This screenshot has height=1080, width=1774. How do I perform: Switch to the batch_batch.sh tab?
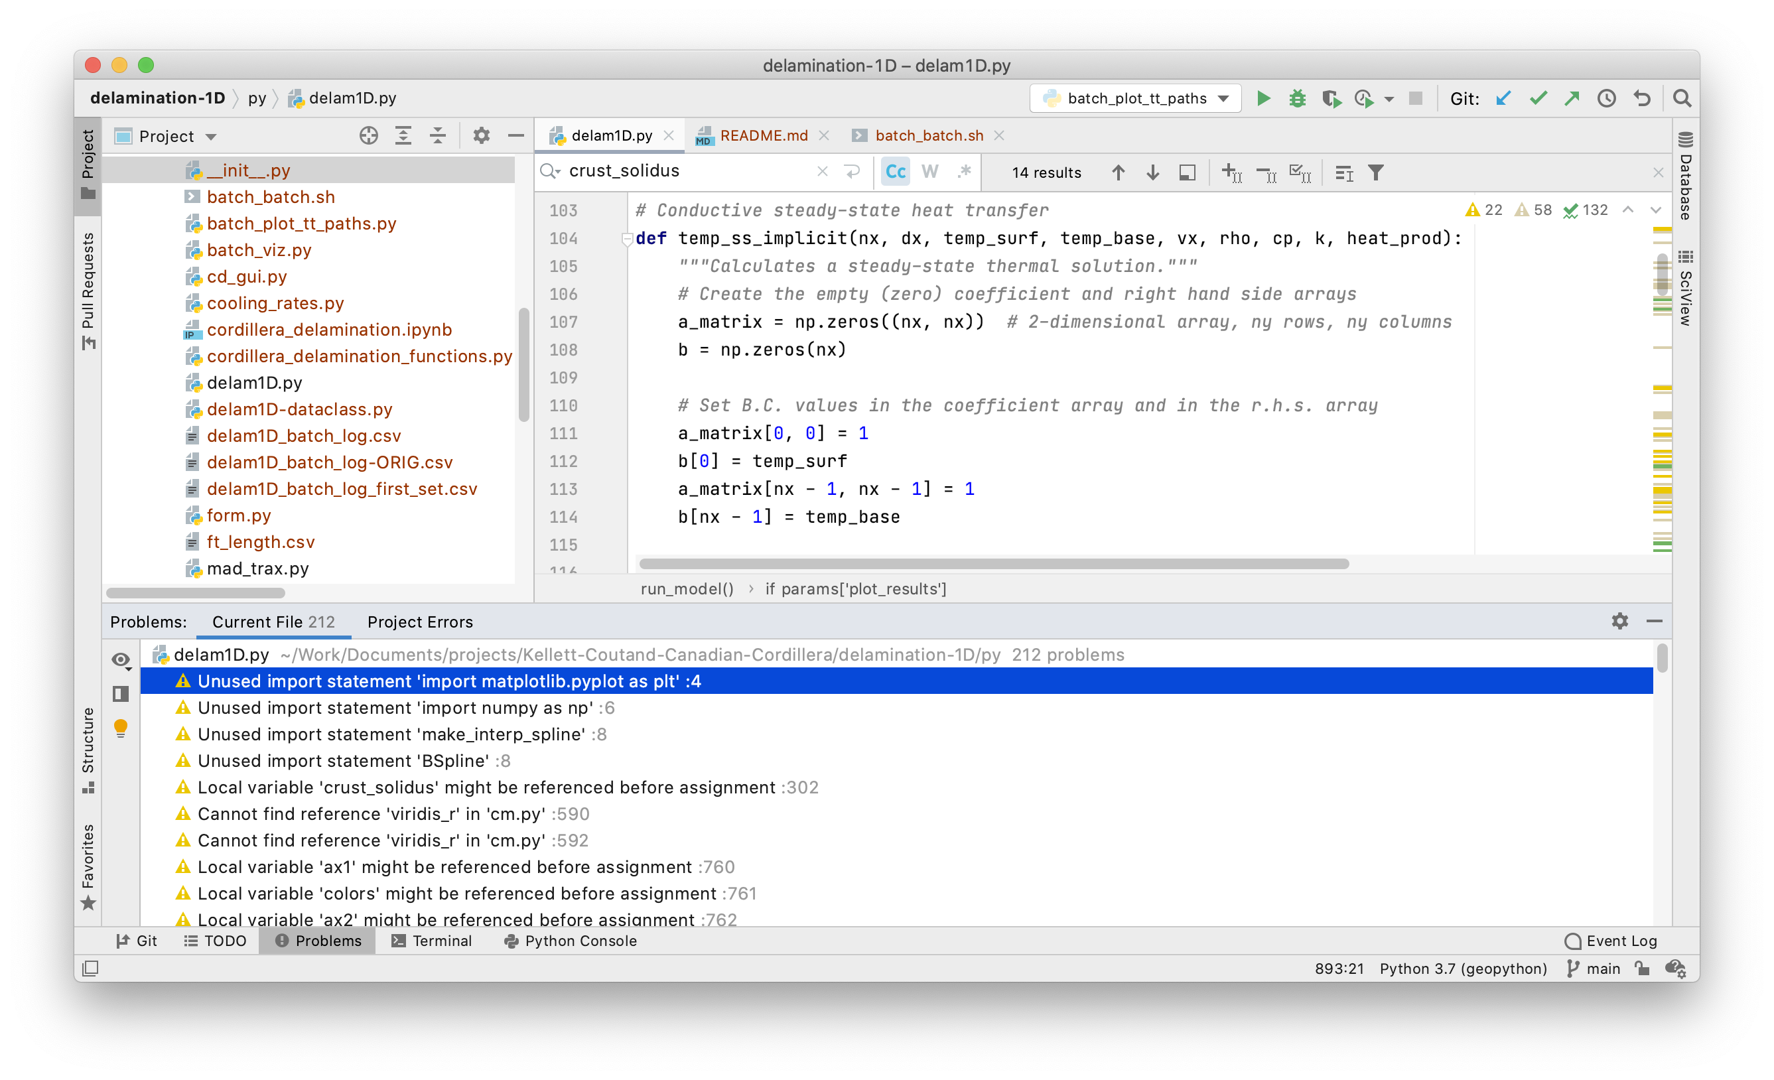[x=929, y=135]
